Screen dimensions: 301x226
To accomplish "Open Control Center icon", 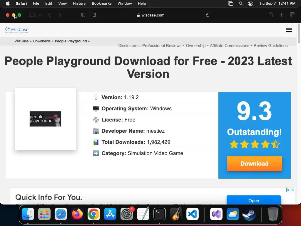I will pyautogui.click(x=250, y=4).
